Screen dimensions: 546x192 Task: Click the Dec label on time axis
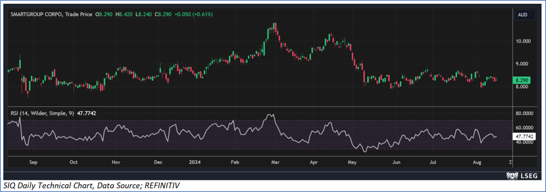[158, 162]
